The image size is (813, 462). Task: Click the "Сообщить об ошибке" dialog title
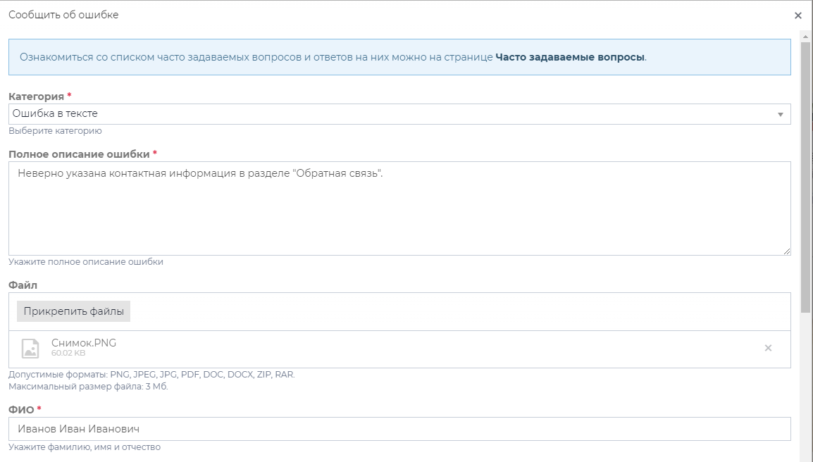tap(63, 15)
